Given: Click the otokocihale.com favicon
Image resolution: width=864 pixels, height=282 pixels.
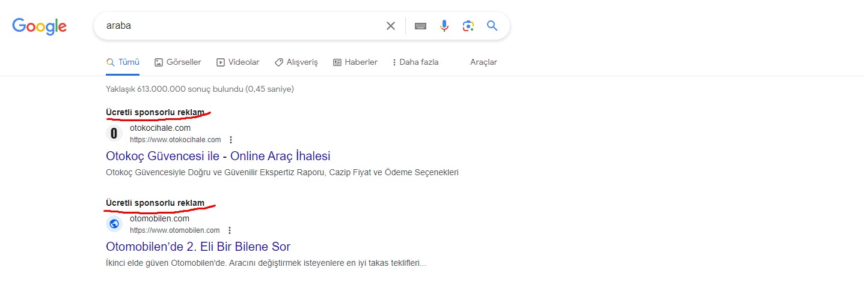Looking at the screenshot, I should point(114,133).
